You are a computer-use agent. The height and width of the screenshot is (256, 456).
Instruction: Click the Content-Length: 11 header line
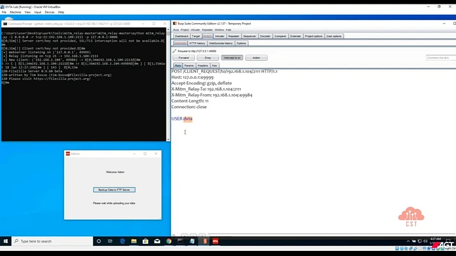click(190, 101)
